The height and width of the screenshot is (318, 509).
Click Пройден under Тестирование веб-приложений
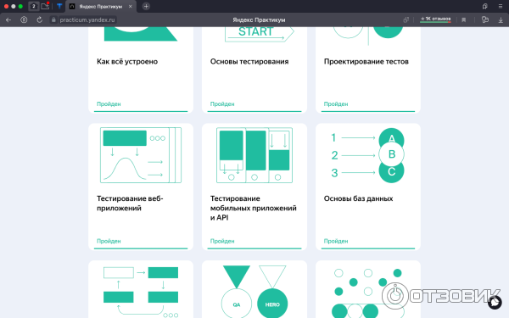coord(109,241)
